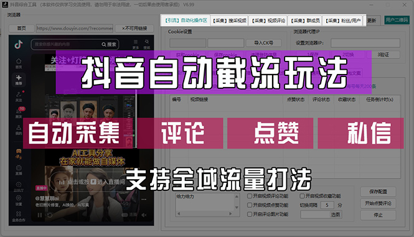Focus the 设置浏览器IP input field
414x237 pixels.
click(365, 43)
